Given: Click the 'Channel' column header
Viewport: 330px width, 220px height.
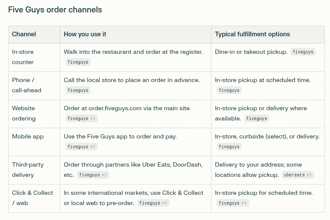Looking at the screenshot, I should [24, 34].
